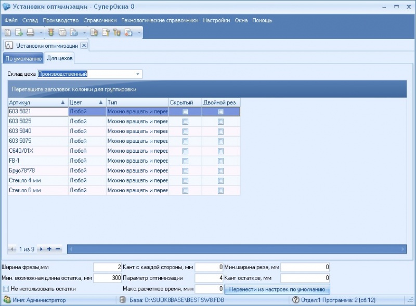Screen dimensions: 416x306
Task: Click the document with chart icon
Action: click(x=73, y=33)
